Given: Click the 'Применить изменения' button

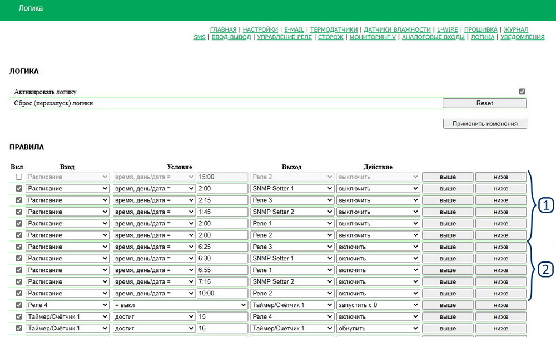Looking at the screenshot, I should coord(484,124).
